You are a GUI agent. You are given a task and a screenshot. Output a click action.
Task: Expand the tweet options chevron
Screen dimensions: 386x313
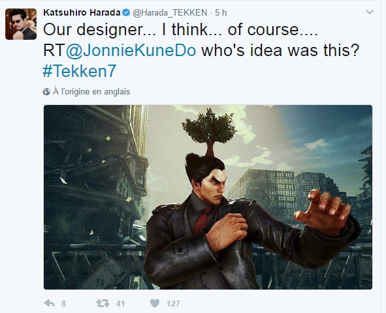(x=370, y=12)
